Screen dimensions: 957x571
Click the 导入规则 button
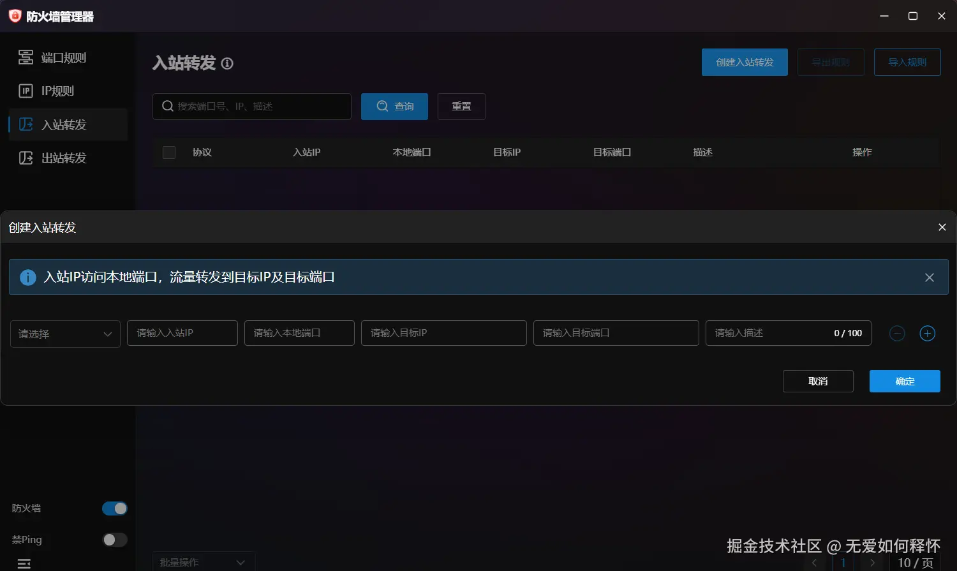click(x=907, y=62)
